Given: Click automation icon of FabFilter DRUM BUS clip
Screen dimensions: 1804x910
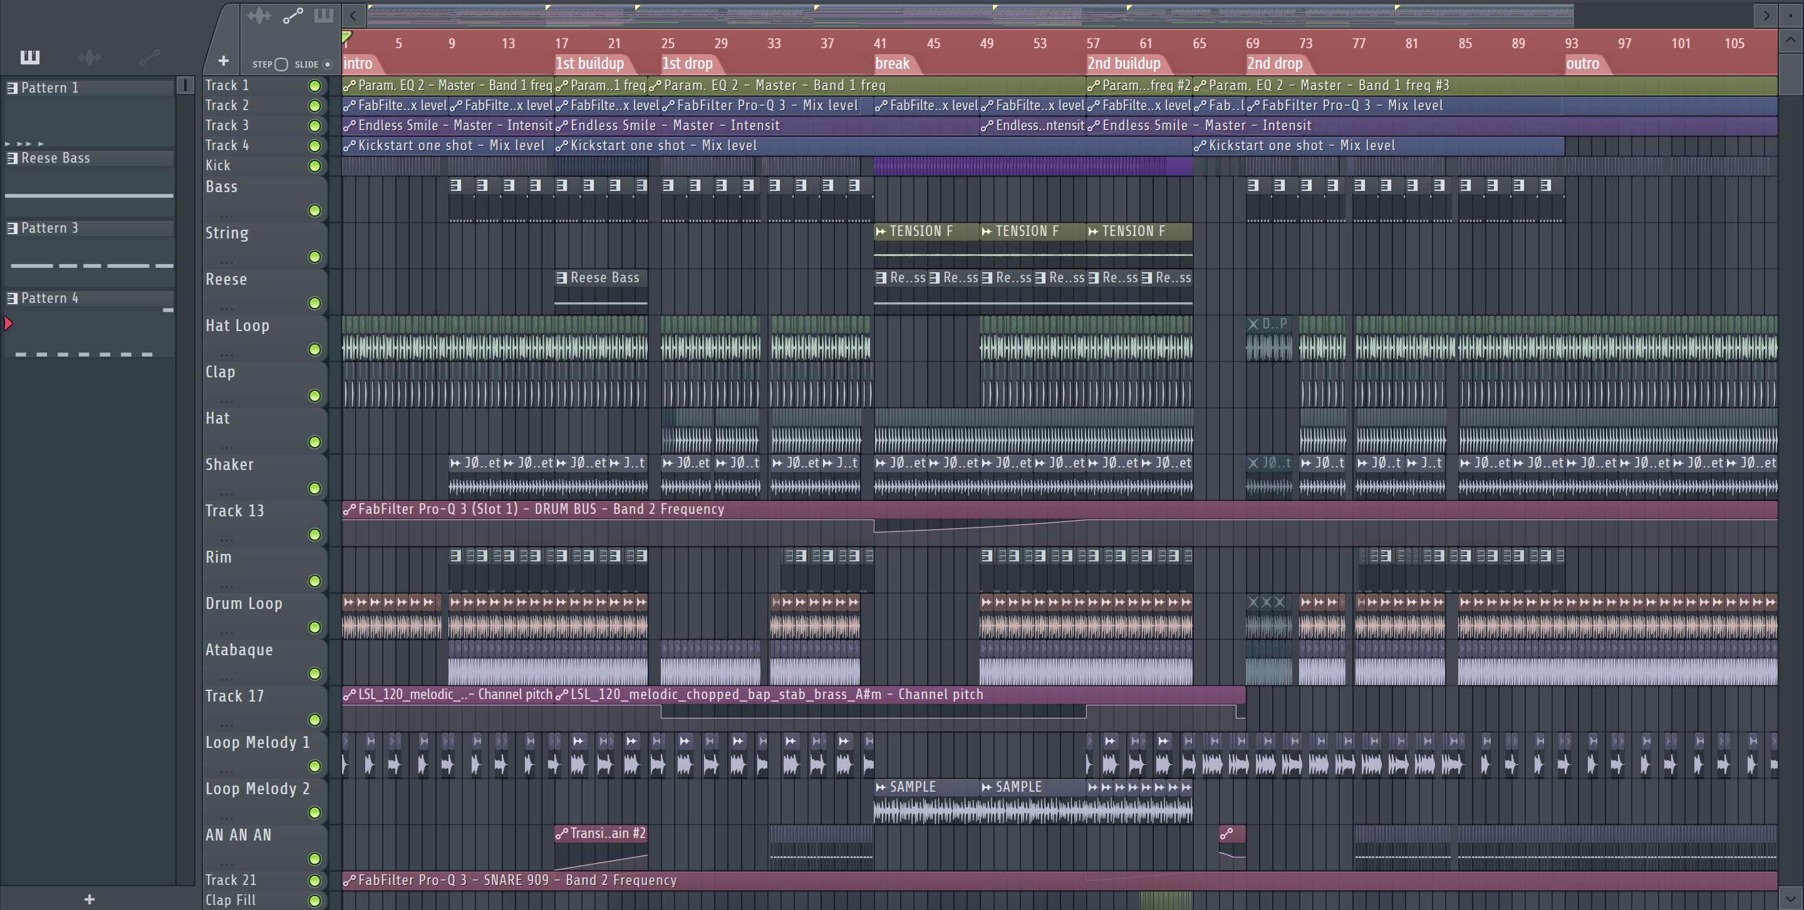Looking at the screenshot, I should (349, 510).
